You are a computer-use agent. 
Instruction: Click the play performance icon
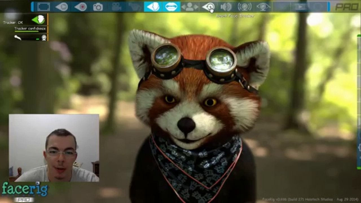(62, 7)
